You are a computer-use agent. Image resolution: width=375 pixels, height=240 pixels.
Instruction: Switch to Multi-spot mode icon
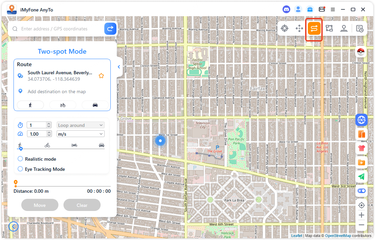coord(329,29)
